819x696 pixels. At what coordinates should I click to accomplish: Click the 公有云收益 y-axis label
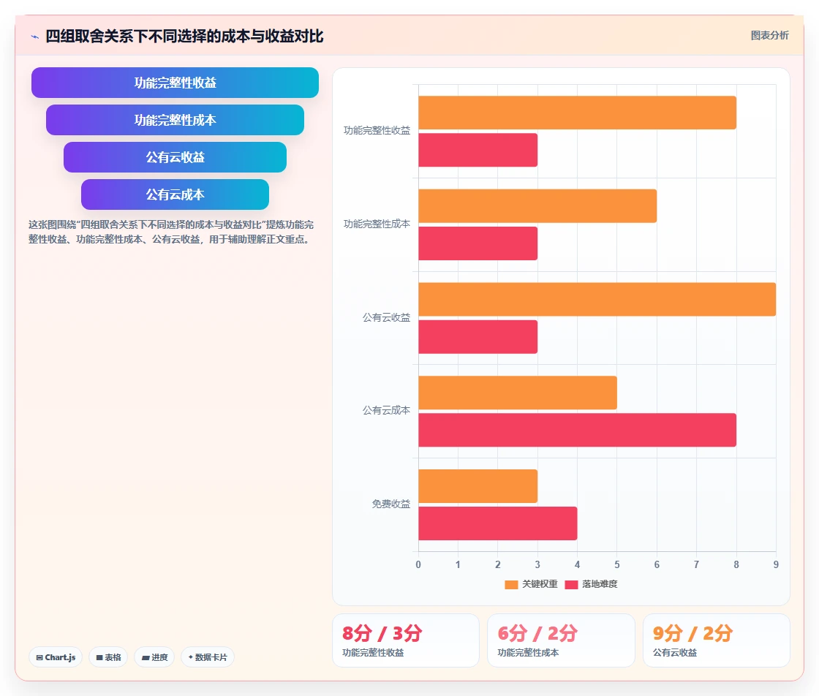(x=387, y=317)
